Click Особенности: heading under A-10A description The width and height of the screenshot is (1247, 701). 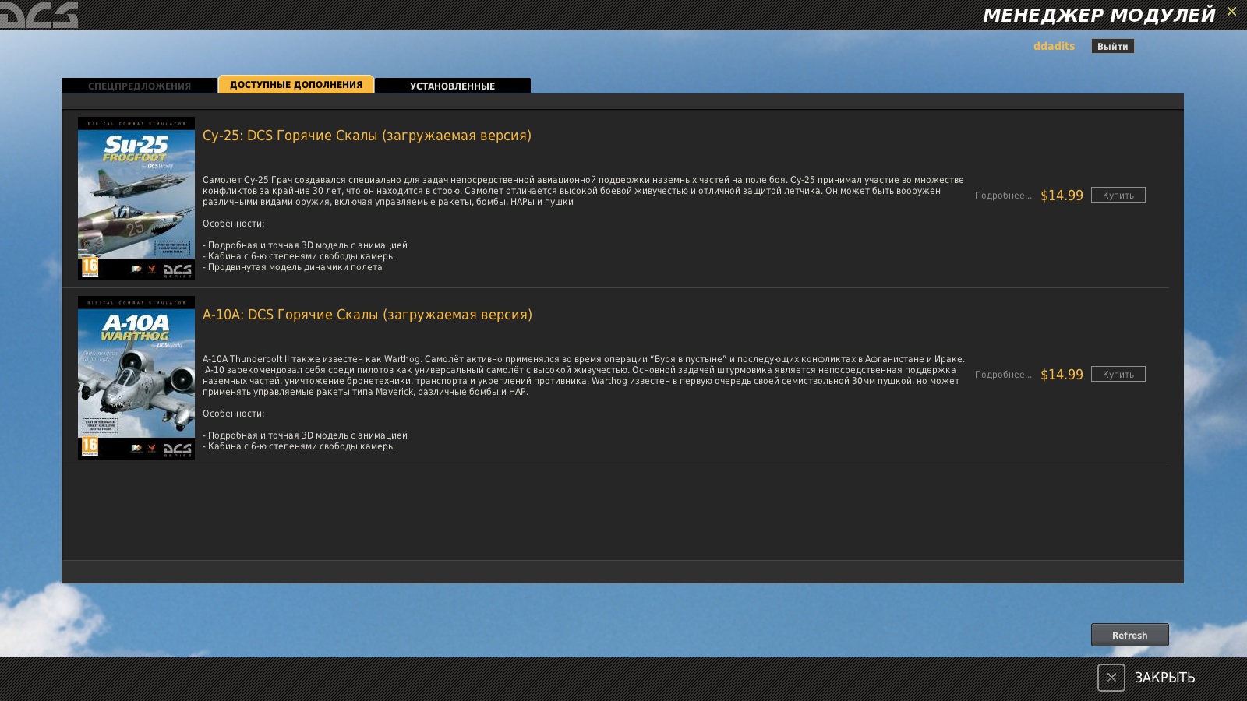tap(233, 414)
